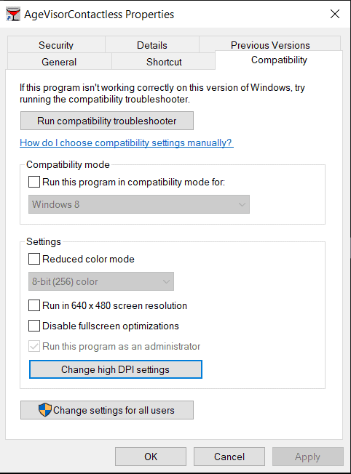Click Change high DPI settings button
Viewport: 351px width, 474px height.
pos(115,369)
